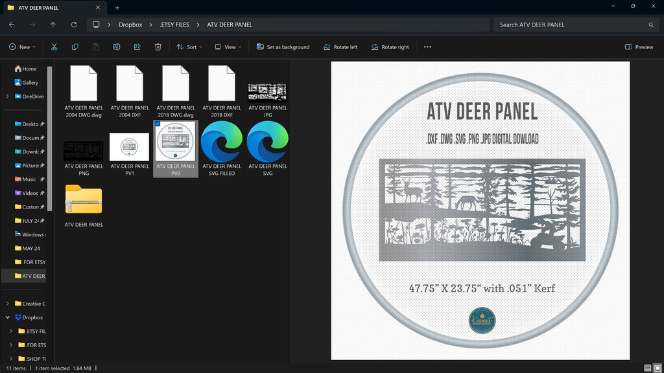Toggle the Preview pane button

click(639, 47)
